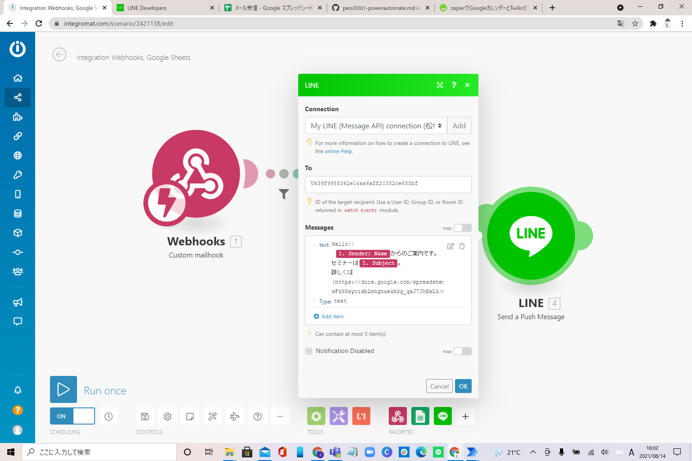This screenshot has width=692, height=461.
Task: Open the more controls ellipsis button
Action: [x=280, y=416]
